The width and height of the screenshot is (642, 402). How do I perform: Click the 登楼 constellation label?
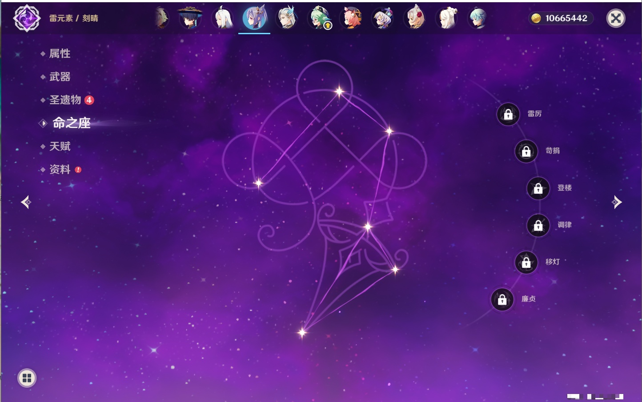coord(565,188)
